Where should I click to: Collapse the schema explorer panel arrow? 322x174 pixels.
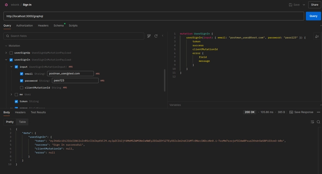click(x=163, y=36)
